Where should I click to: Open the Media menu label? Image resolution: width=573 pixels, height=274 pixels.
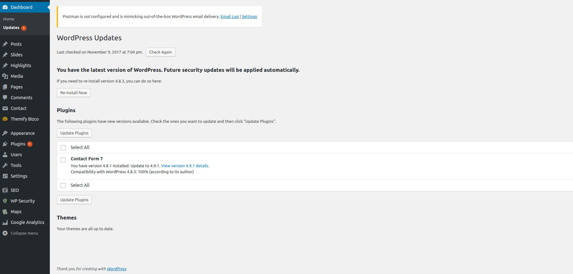17,76
